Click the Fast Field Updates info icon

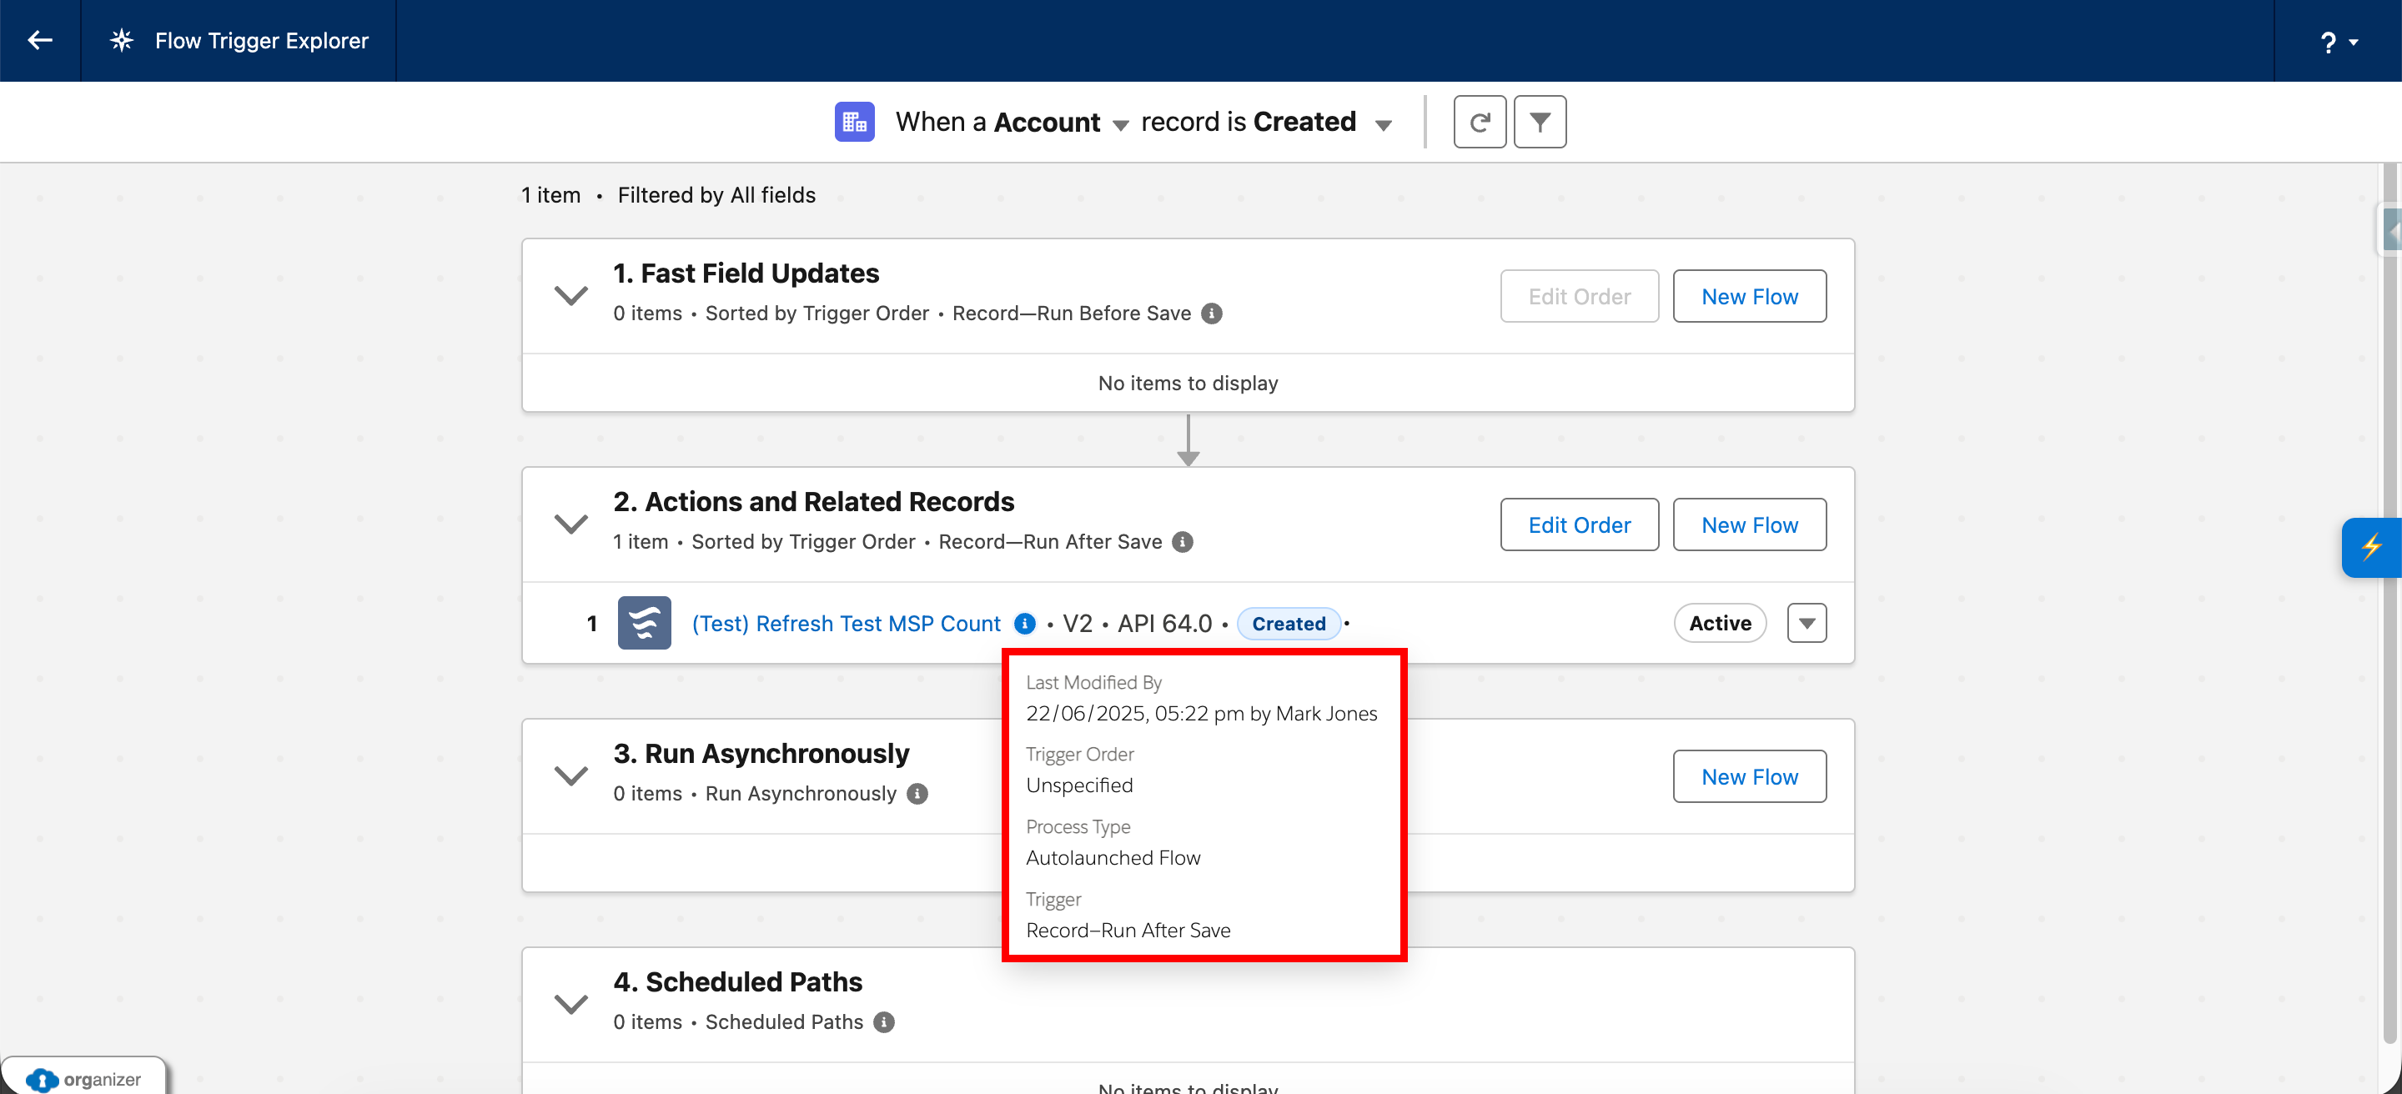[x=1211, y=314]
